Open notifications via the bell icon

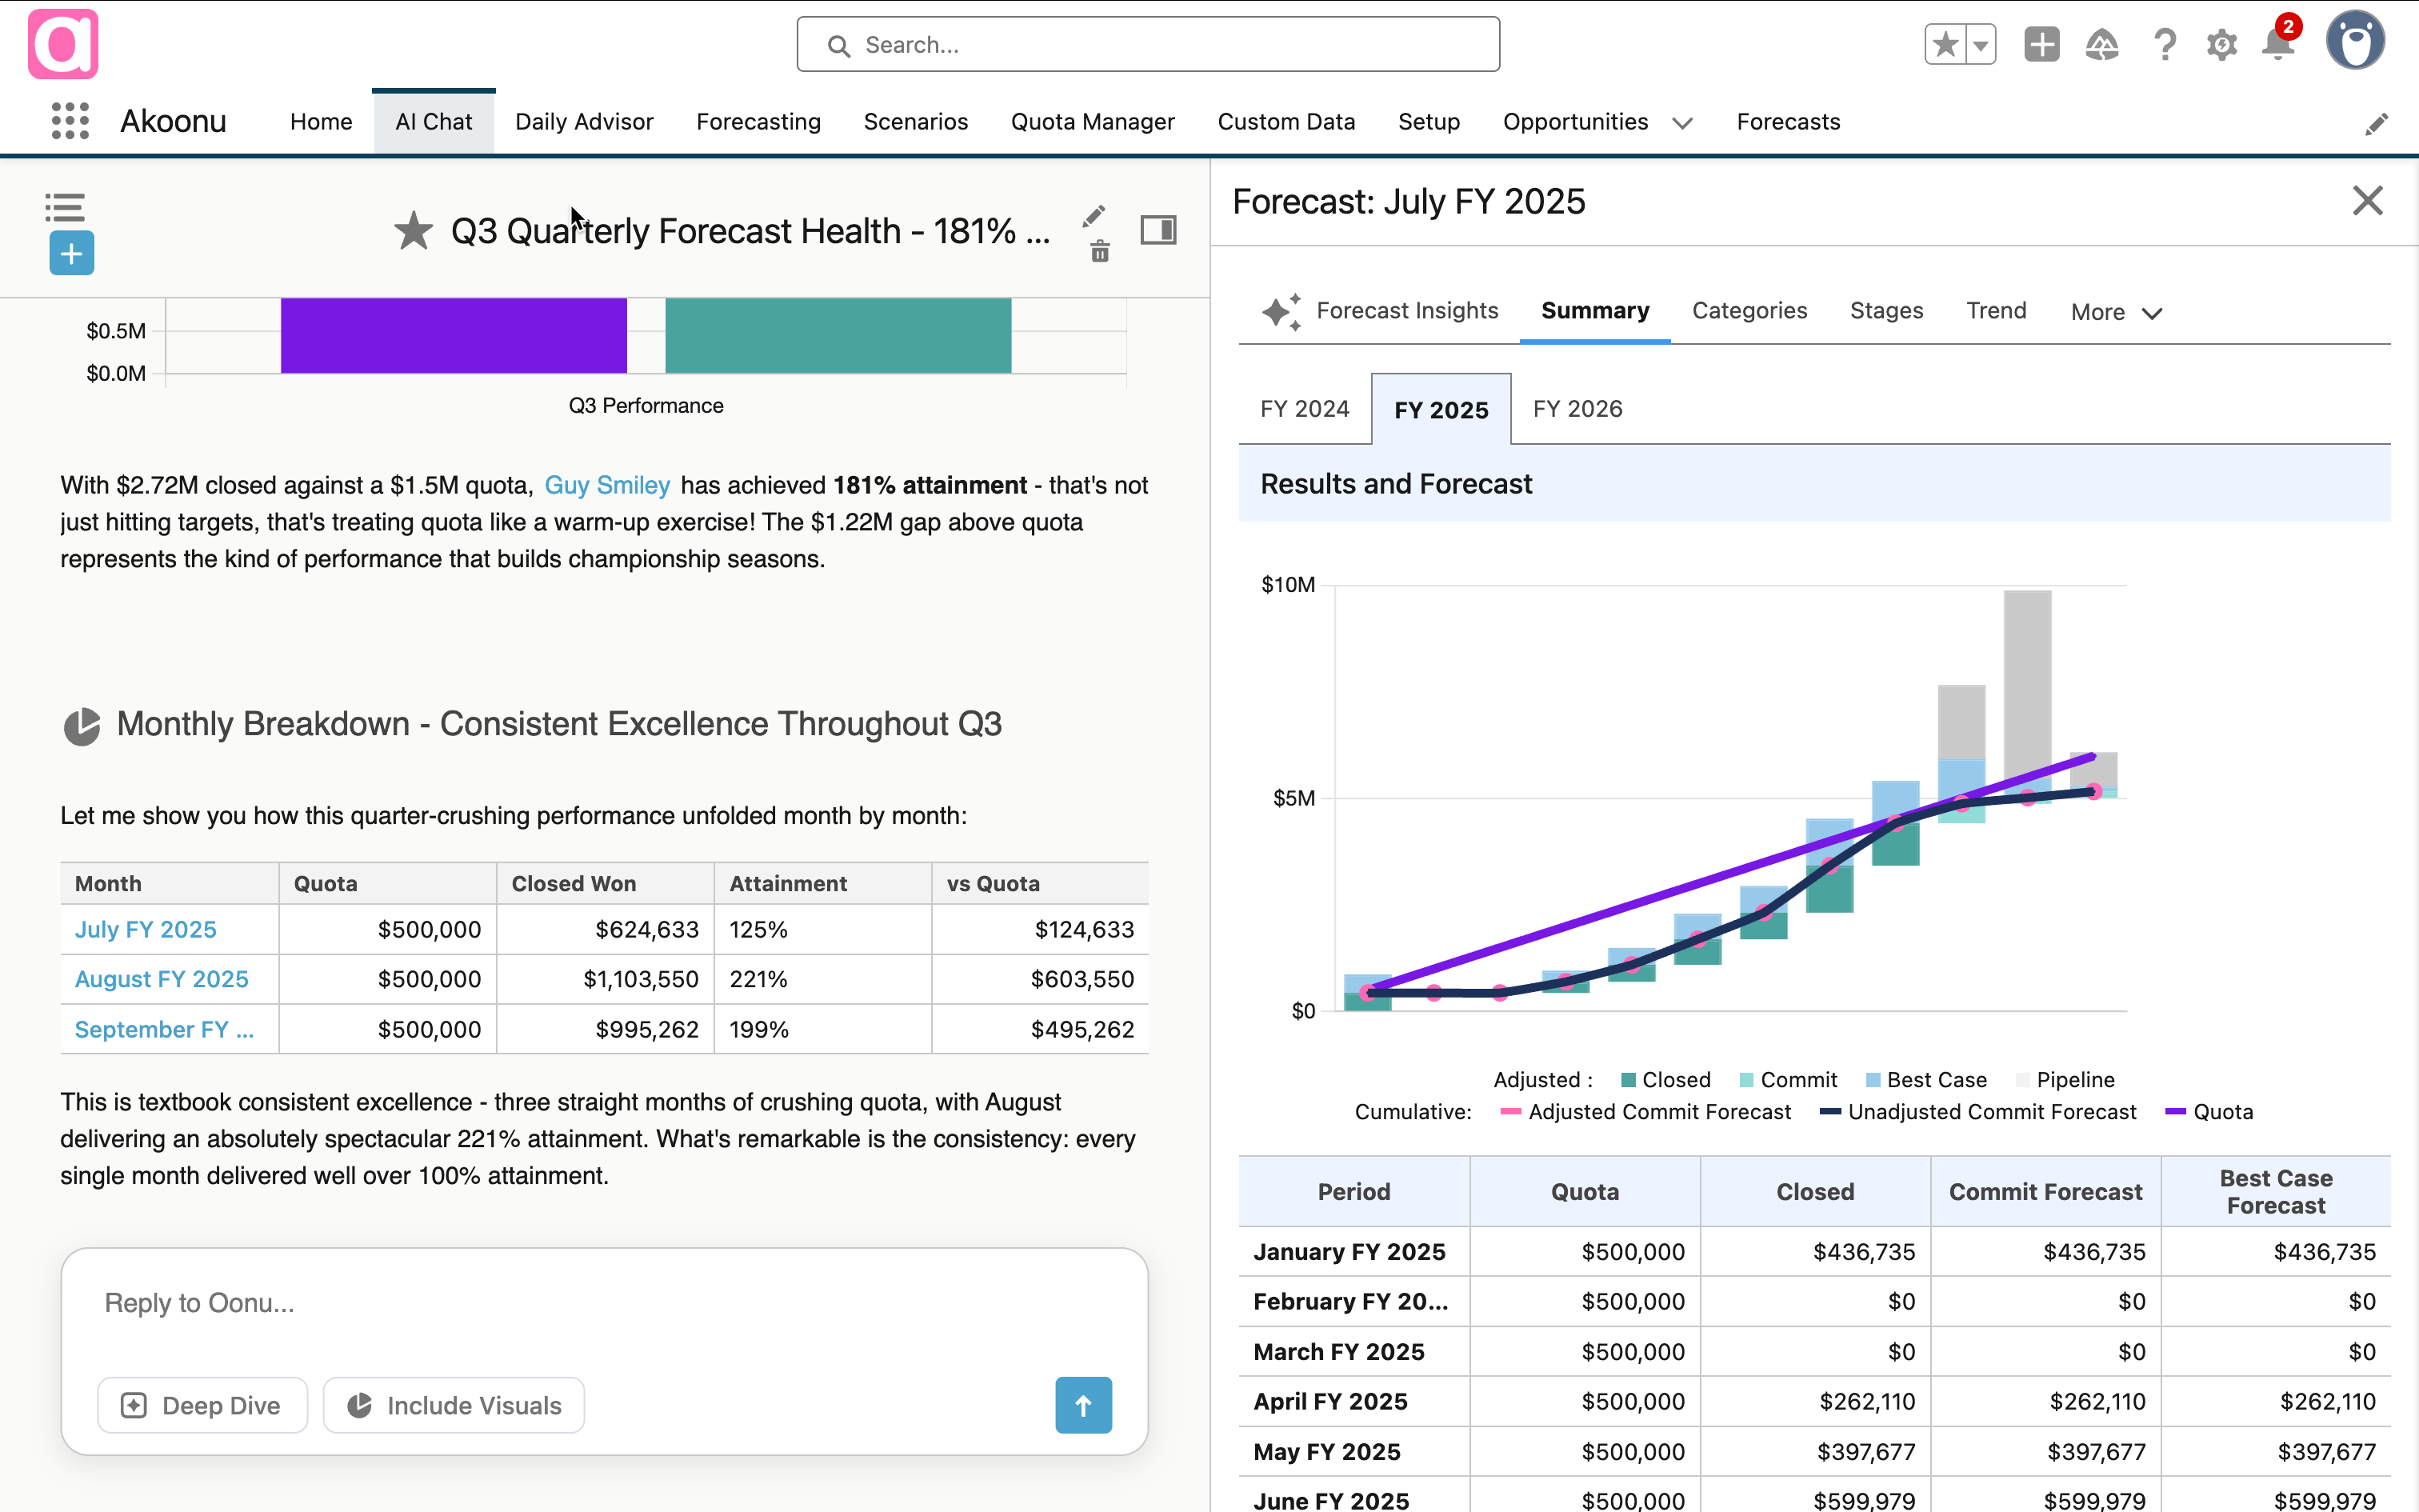tap(2277, 44)
